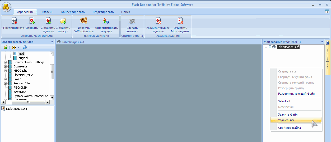
Task: Click the refresh icon in file browser
Action: coord(25,47)
